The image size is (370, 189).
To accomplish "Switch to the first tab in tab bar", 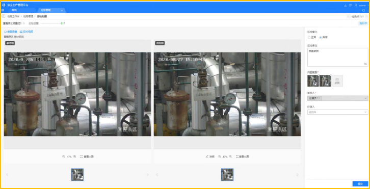I will coord(14,10).
